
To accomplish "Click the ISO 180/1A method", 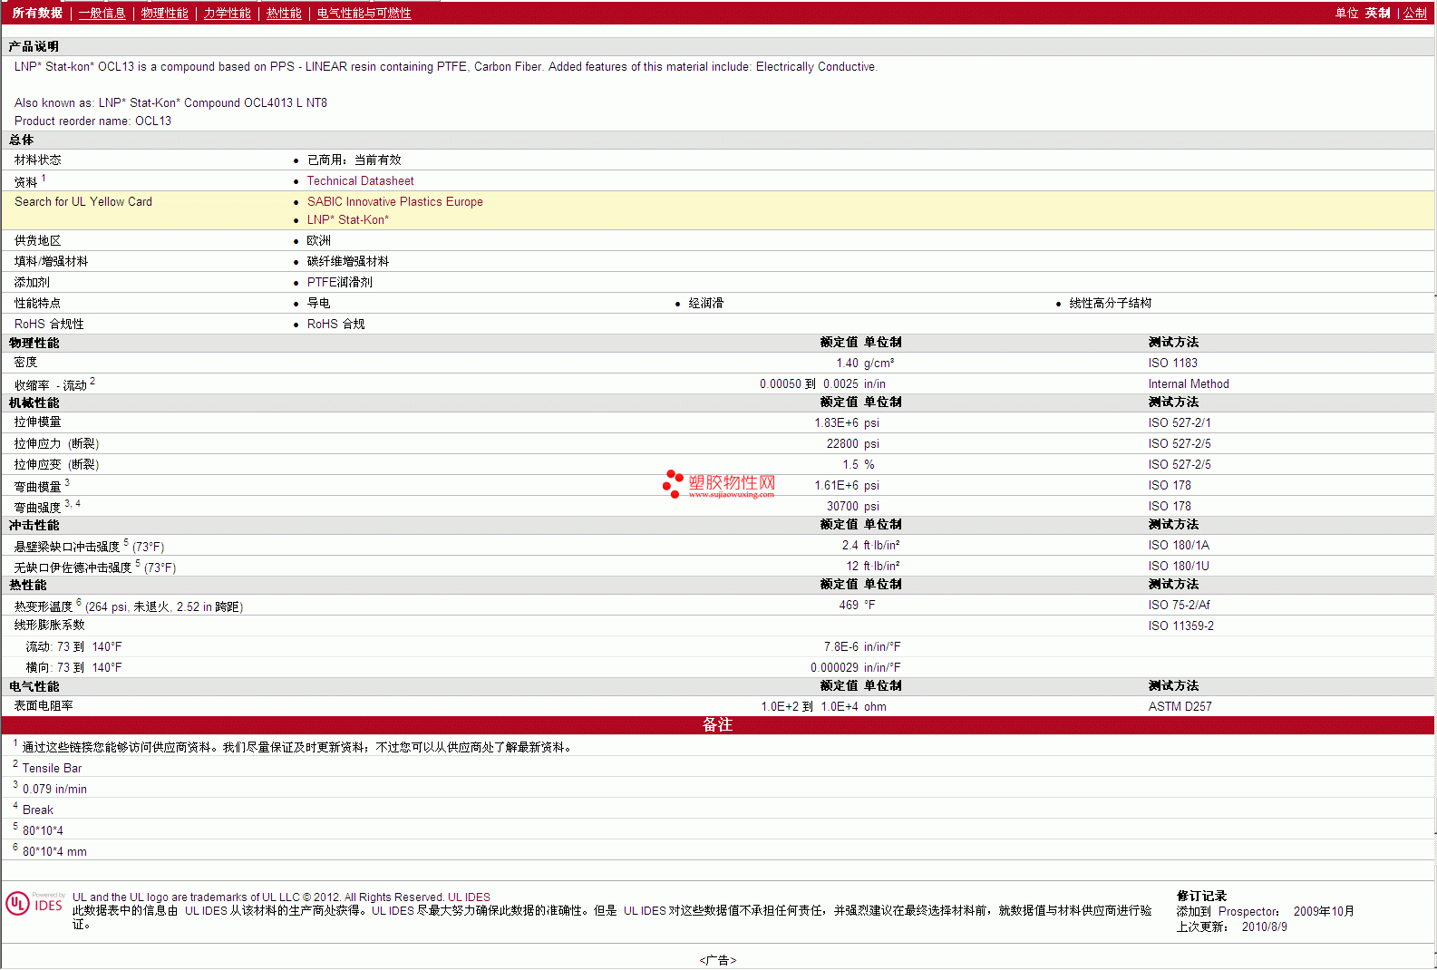I will (1179, 545).
